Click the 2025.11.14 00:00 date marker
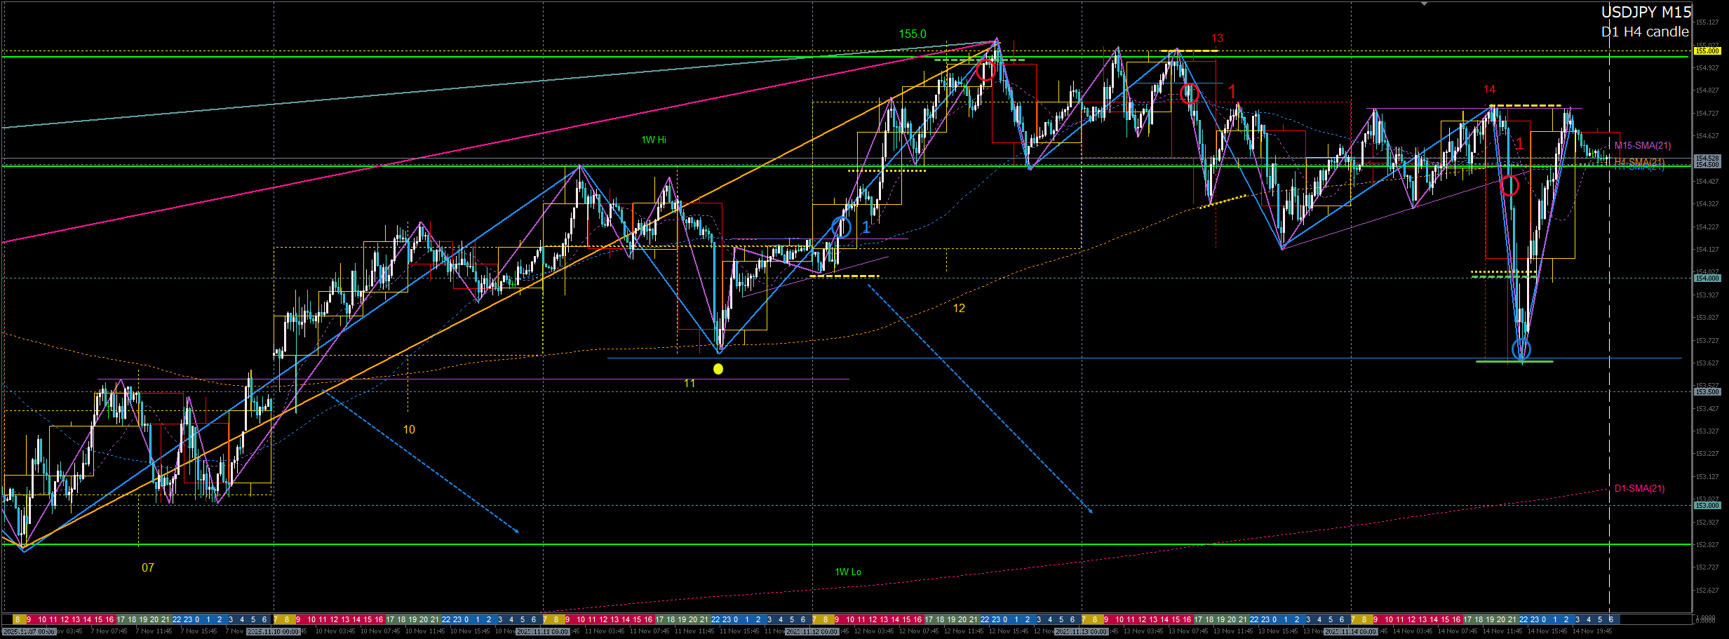Viewport: 1729px width, 639px height. [x=1350, y=632]
